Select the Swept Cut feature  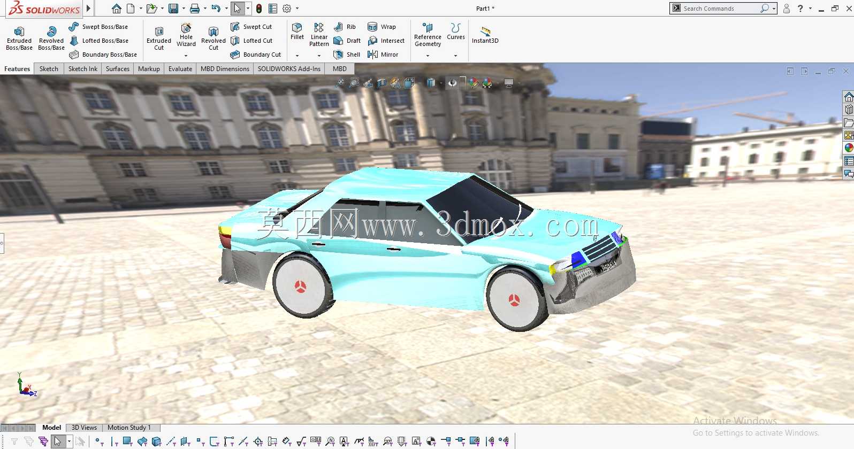point(251,27)
